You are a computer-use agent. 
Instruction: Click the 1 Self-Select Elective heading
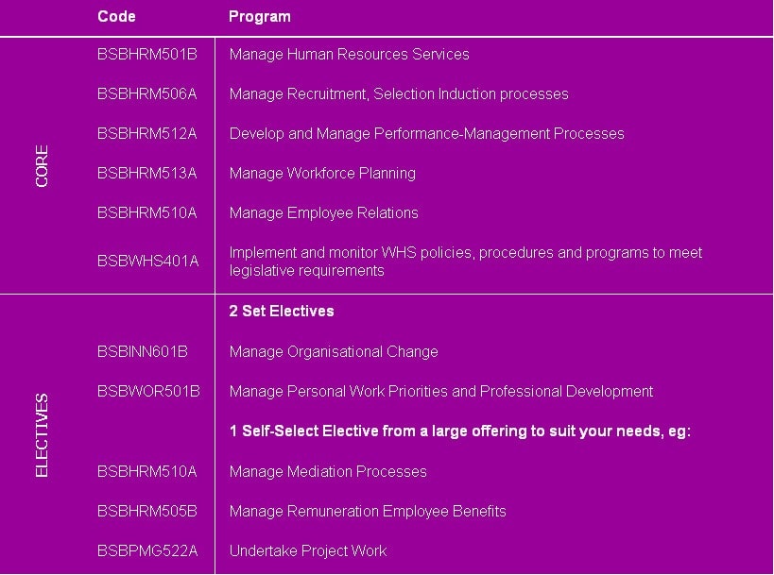pyautogui.click(x=460, y=431)
